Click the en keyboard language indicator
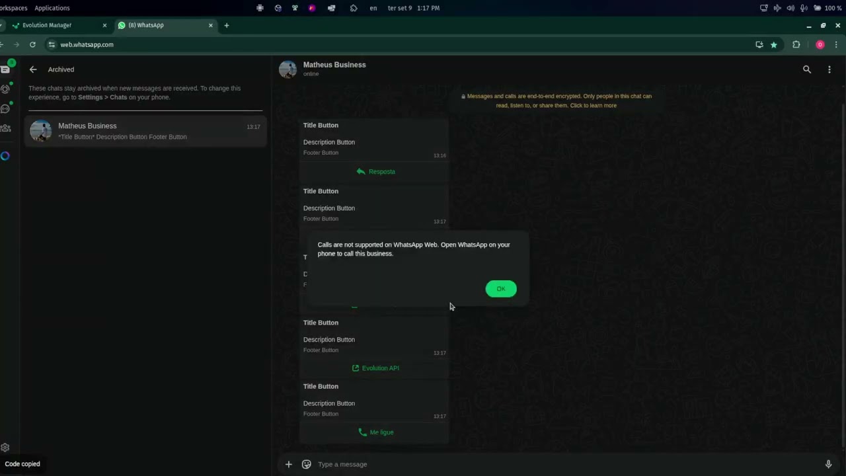 (x=373, y=8)
